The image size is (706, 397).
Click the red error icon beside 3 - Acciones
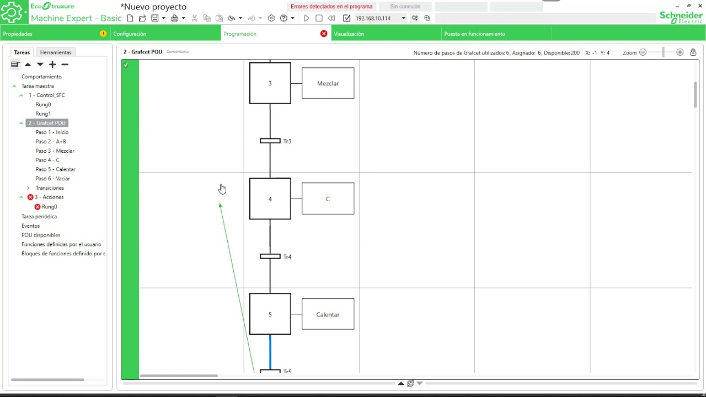point(30,197)
